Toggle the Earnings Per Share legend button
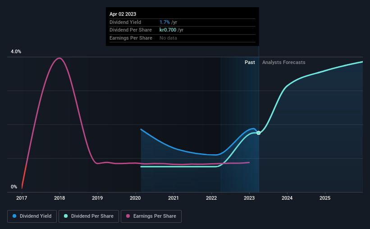 tap(151, 216)
